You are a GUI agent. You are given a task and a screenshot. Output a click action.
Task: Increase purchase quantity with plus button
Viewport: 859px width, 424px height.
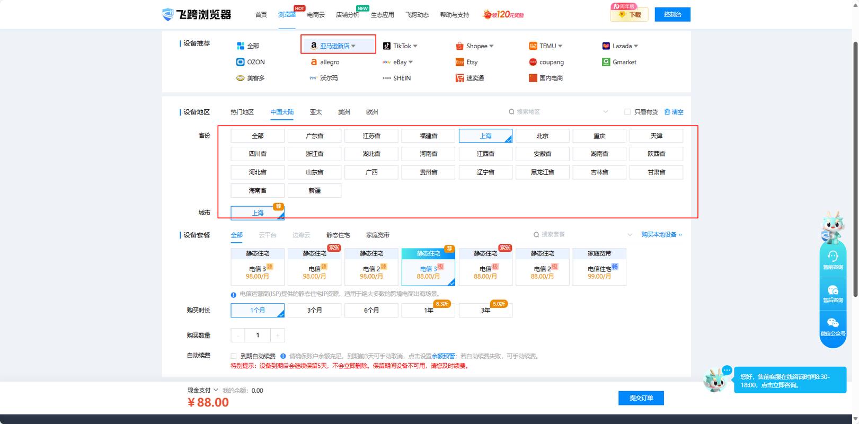pos(278,335)
